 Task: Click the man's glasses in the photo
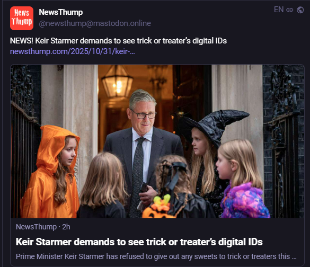[x=144, y=115]
